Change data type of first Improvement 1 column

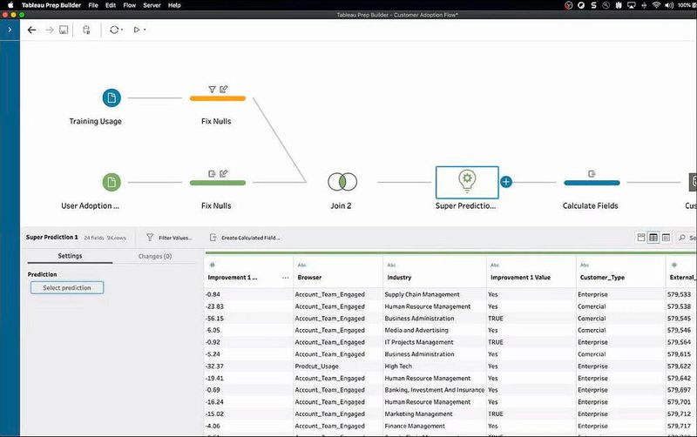(x=212, y=266)
